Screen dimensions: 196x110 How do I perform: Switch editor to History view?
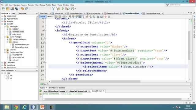coord(50,16)
